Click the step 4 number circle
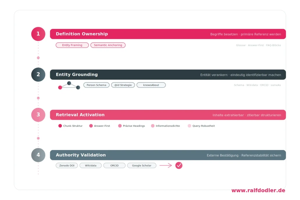Screen dimensions: 300x200 coord(38,155)
